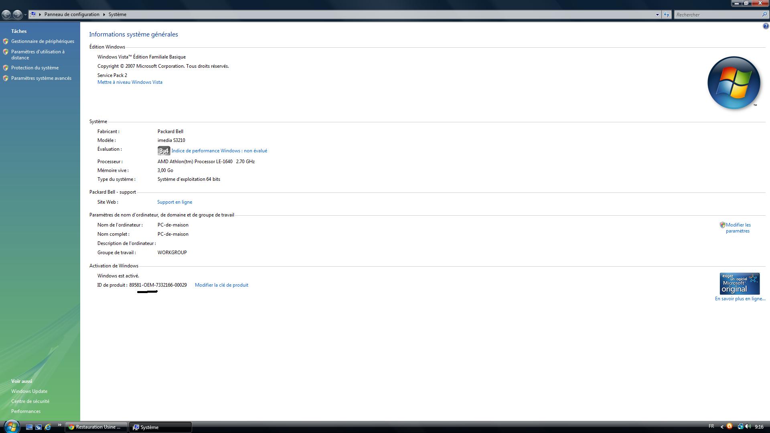Image resolution: width=770 pixels, height=433 pixels.
Task: Click PC-de-maison beside Nom complet
Action: 173,234
